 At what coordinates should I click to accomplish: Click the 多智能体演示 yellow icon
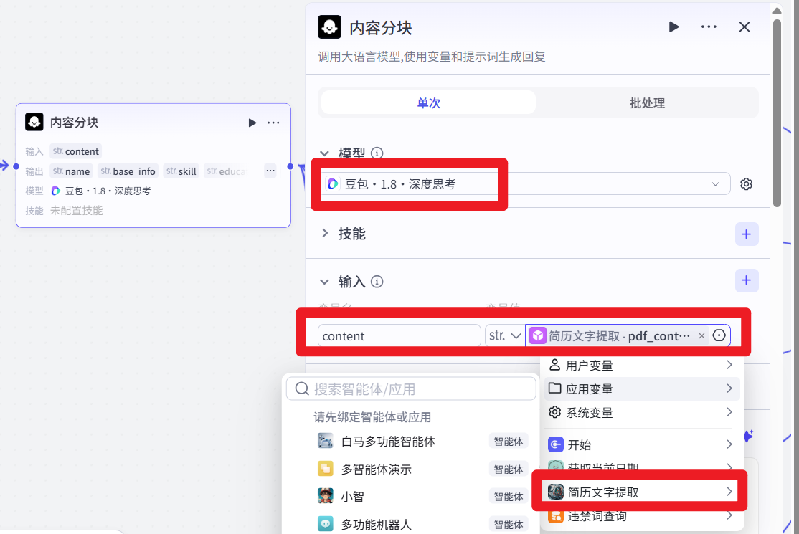(325, 468)
